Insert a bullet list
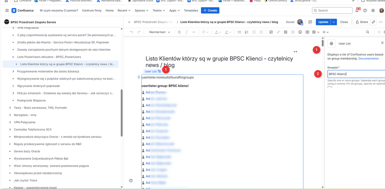The height and width of the screenshot is (189, 385). (239, 32)
